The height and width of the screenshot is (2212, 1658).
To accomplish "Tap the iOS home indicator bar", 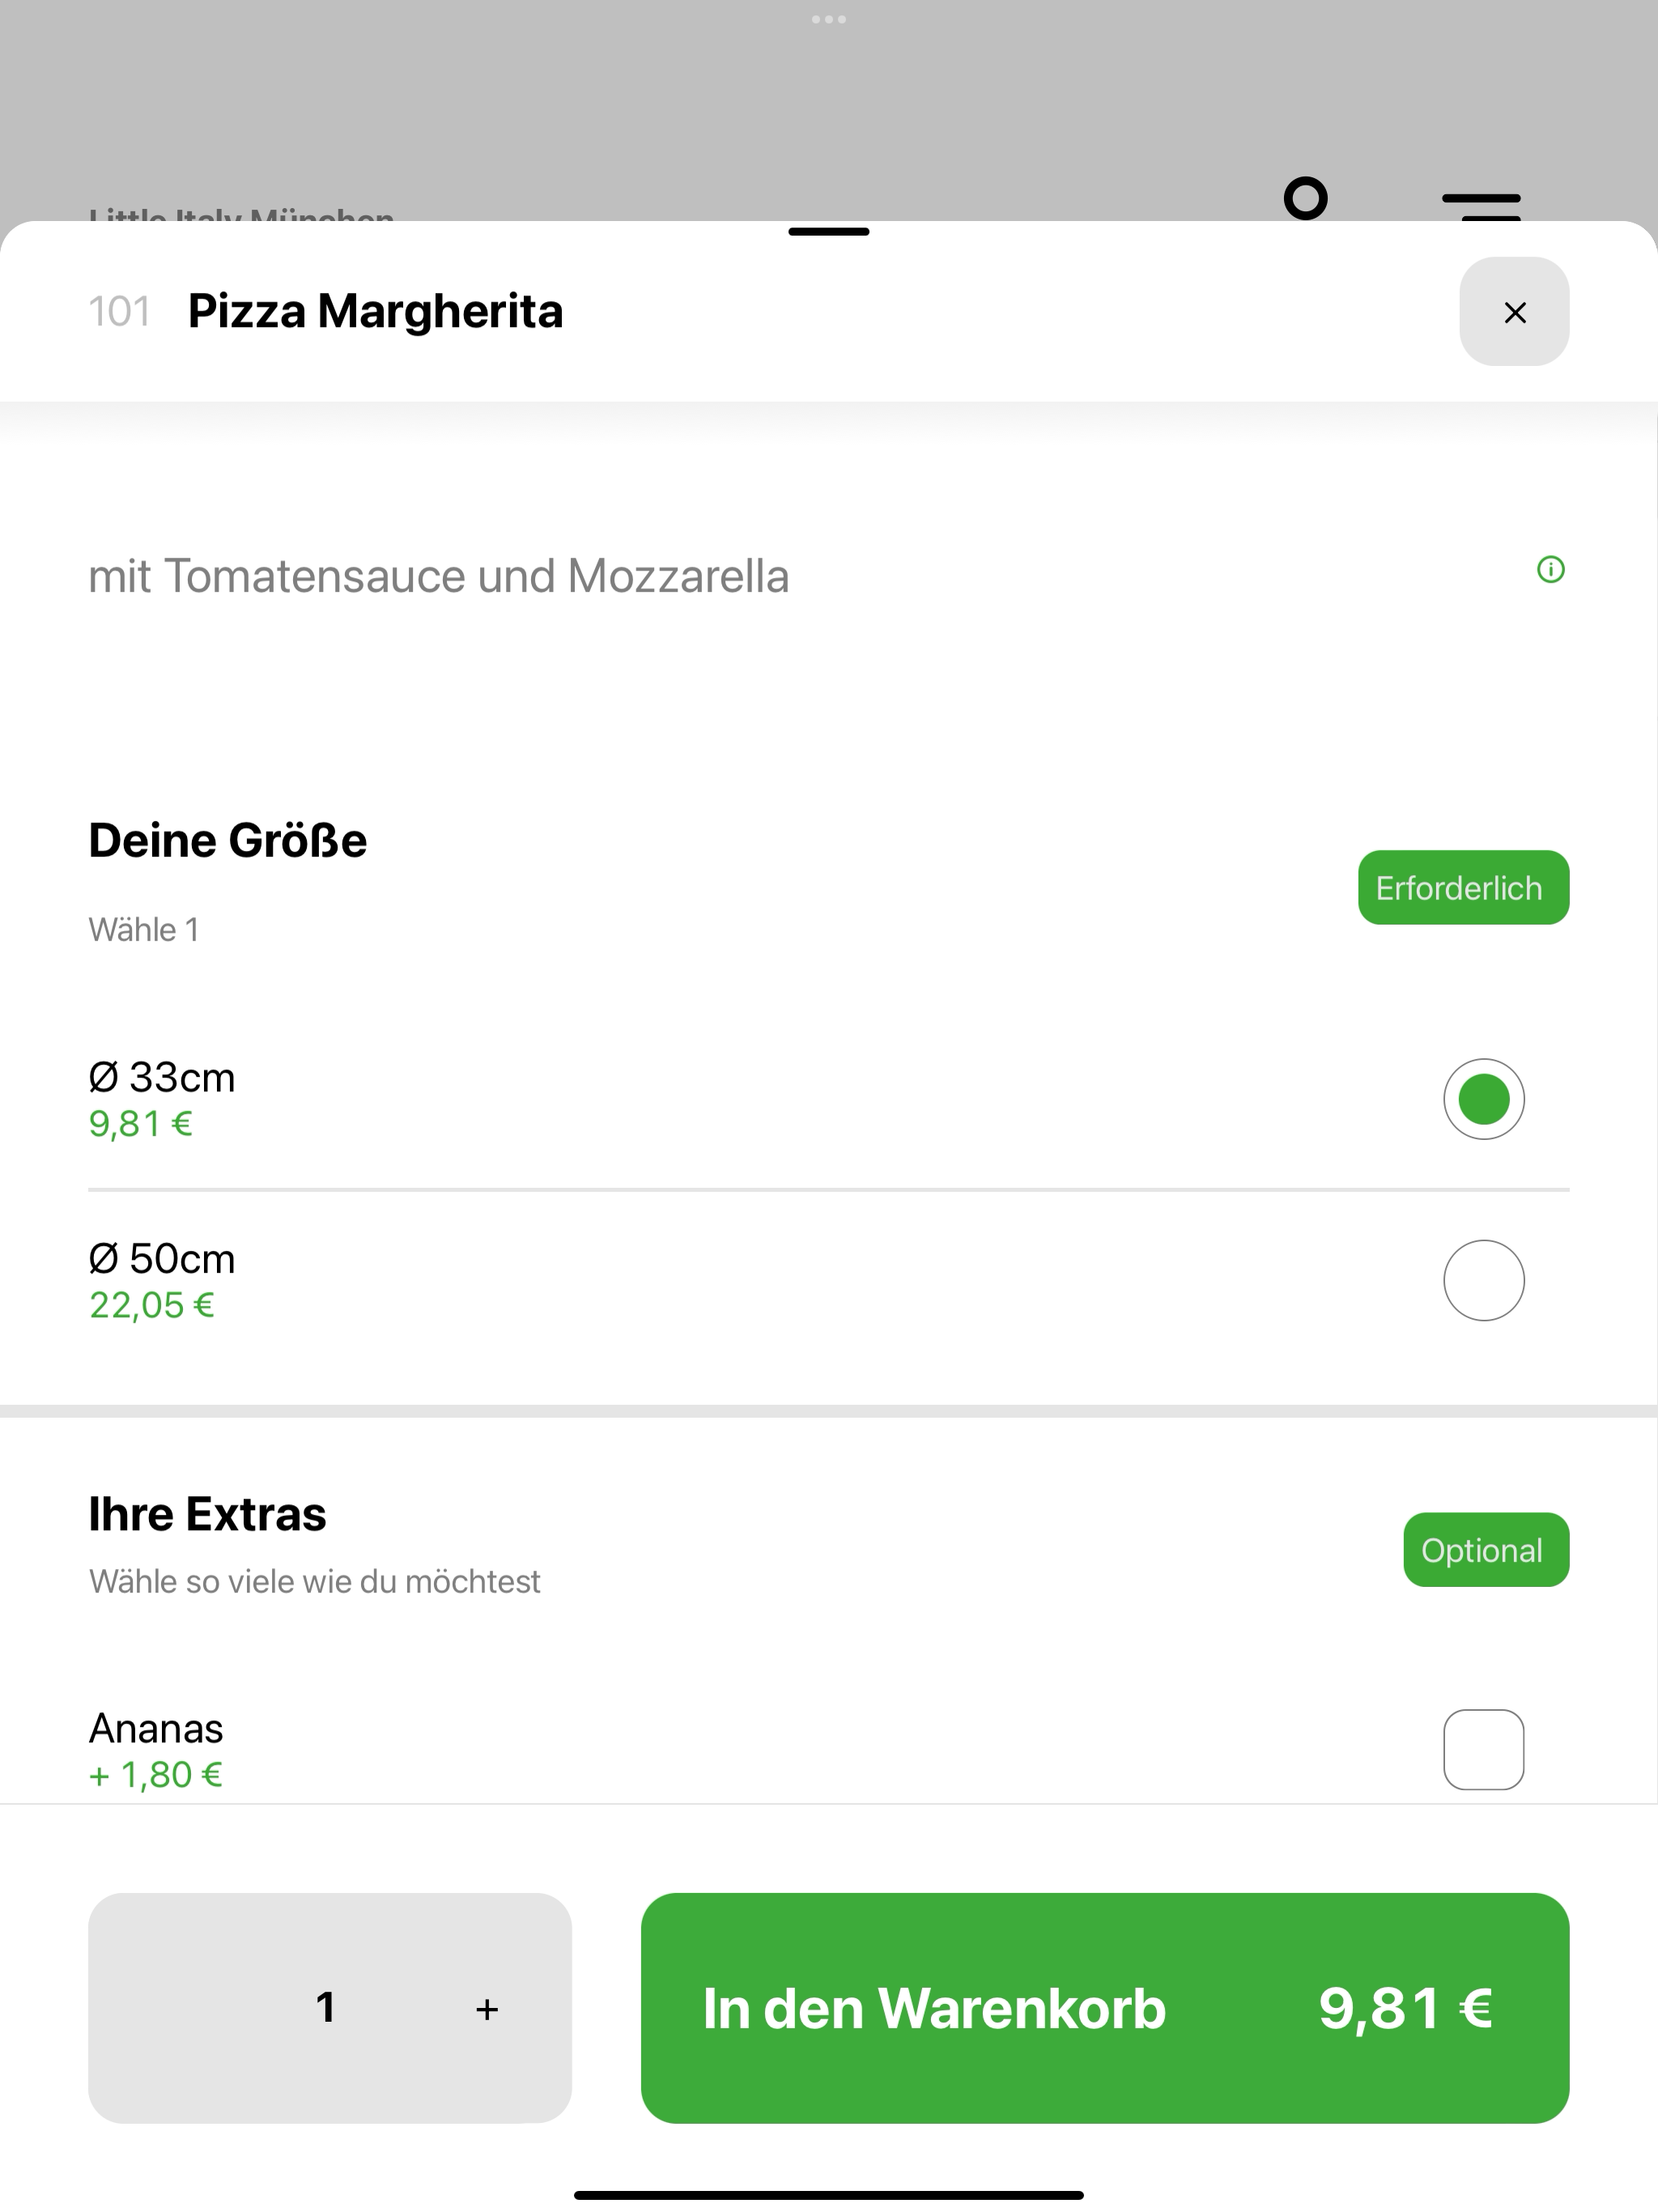I will coord(829,2196).
